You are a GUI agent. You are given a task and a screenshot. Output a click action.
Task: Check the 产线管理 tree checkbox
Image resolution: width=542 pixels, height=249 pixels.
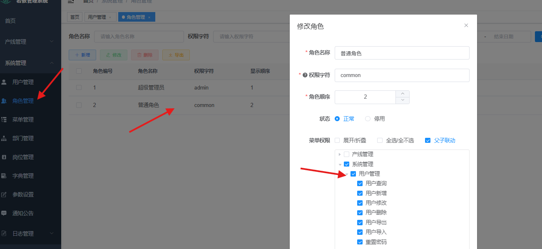(346, 154)
